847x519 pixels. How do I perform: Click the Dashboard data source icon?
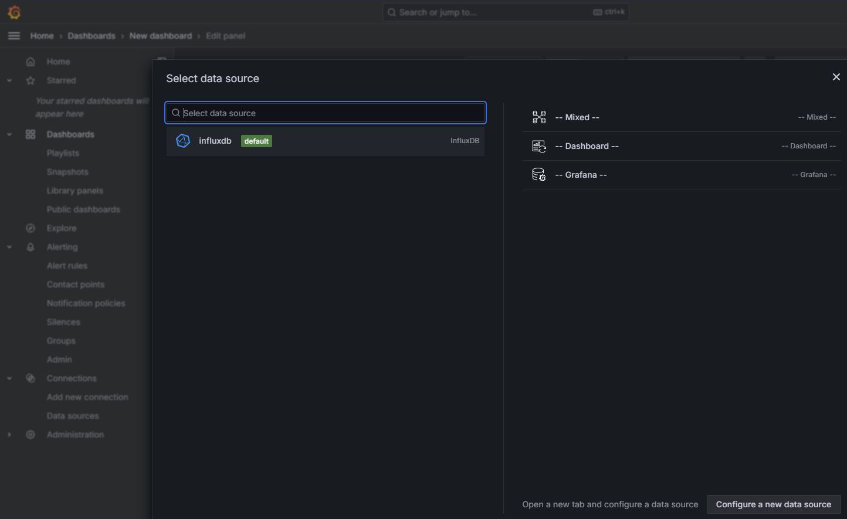pos(538,146)
